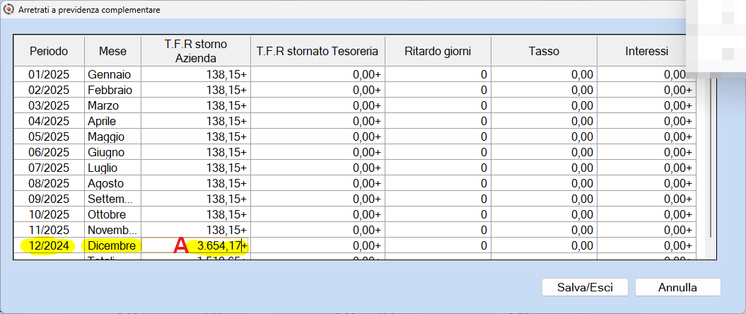Click Luglio's T.F.R stornato Tesoreria 0,00+ cell

point(317,168)
